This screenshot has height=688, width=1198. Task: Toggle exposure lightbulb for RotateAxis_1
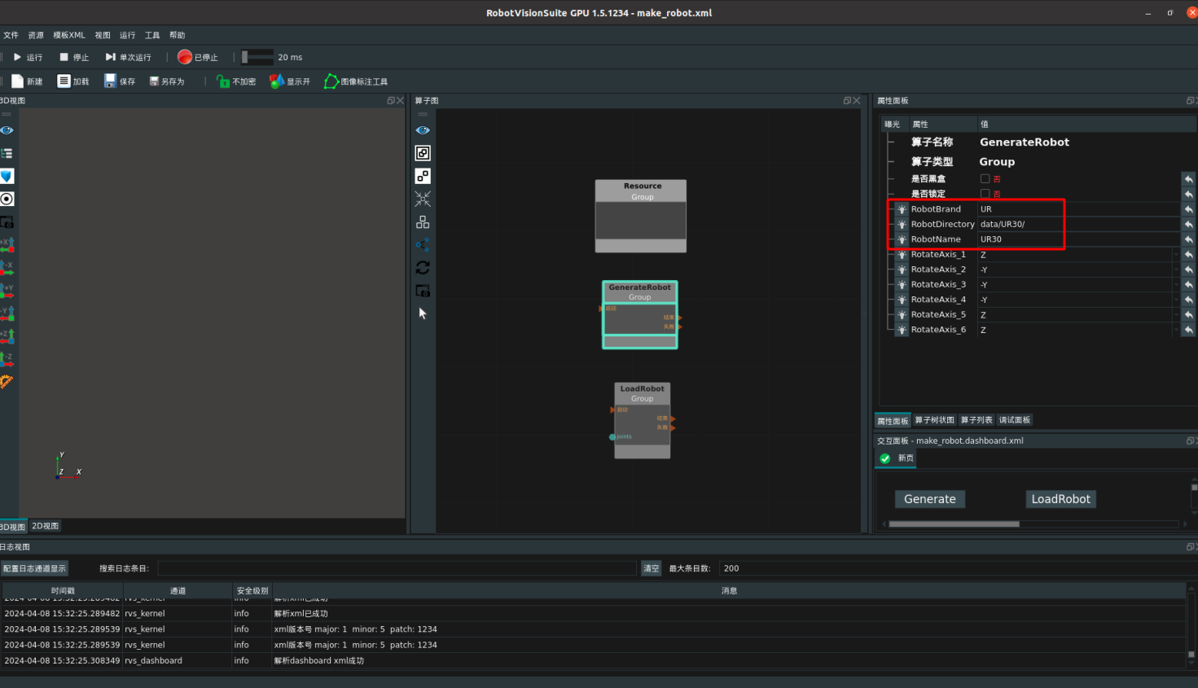(902, 255)
